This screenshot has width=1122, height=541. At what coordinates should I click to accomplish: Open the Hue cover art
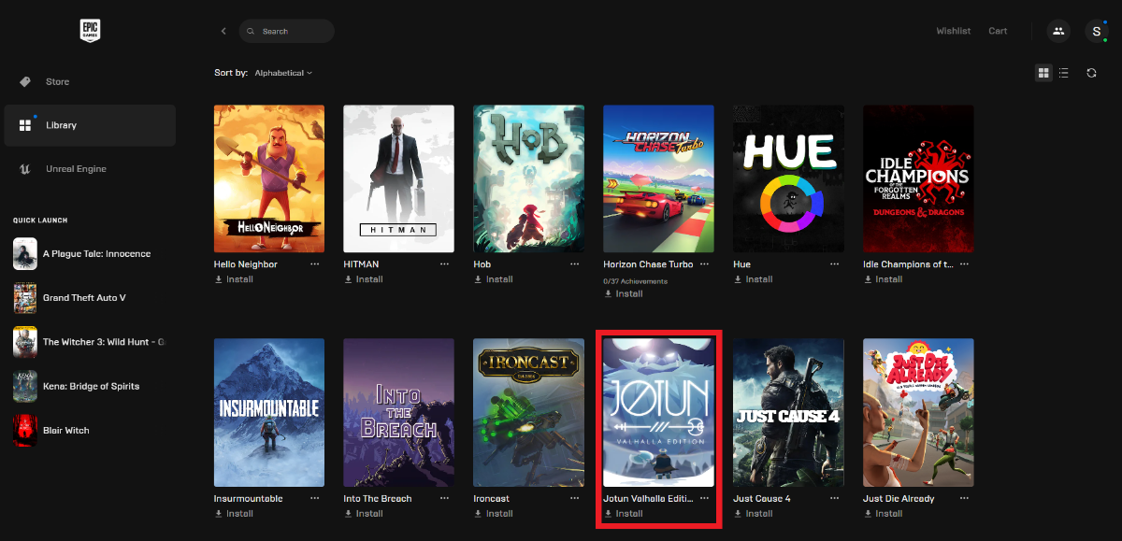(x=788, y=178)
